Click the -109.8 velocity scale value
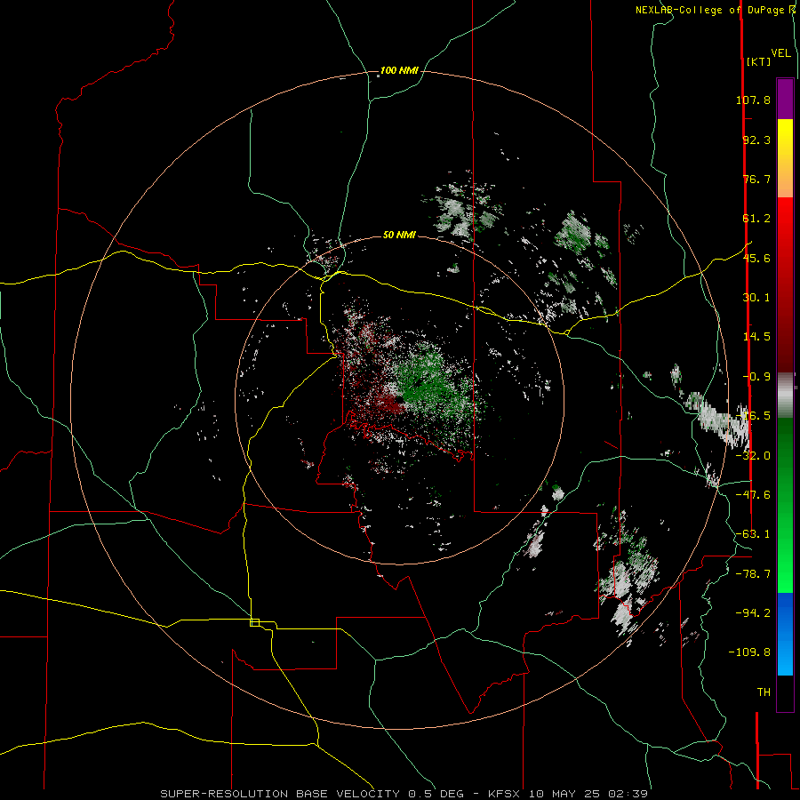The width and height of the screenshot is (800, 800). (749, 652)
